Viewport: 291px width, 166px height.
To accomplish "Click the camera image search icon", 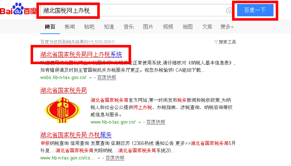I will (229, 10).
